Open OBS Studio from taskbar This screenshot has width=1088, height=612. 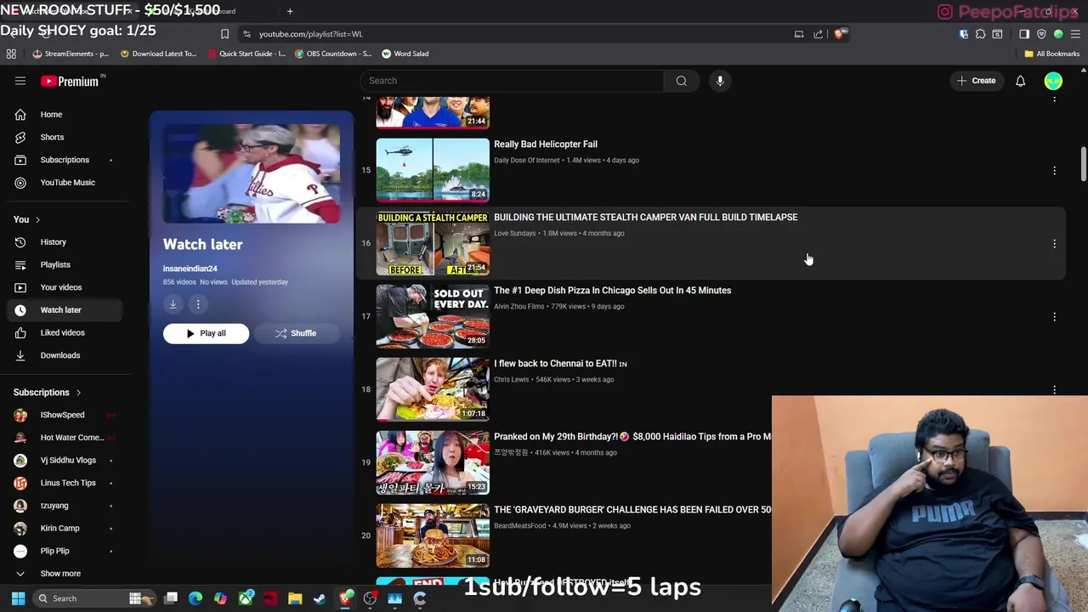tap(370, 598)
